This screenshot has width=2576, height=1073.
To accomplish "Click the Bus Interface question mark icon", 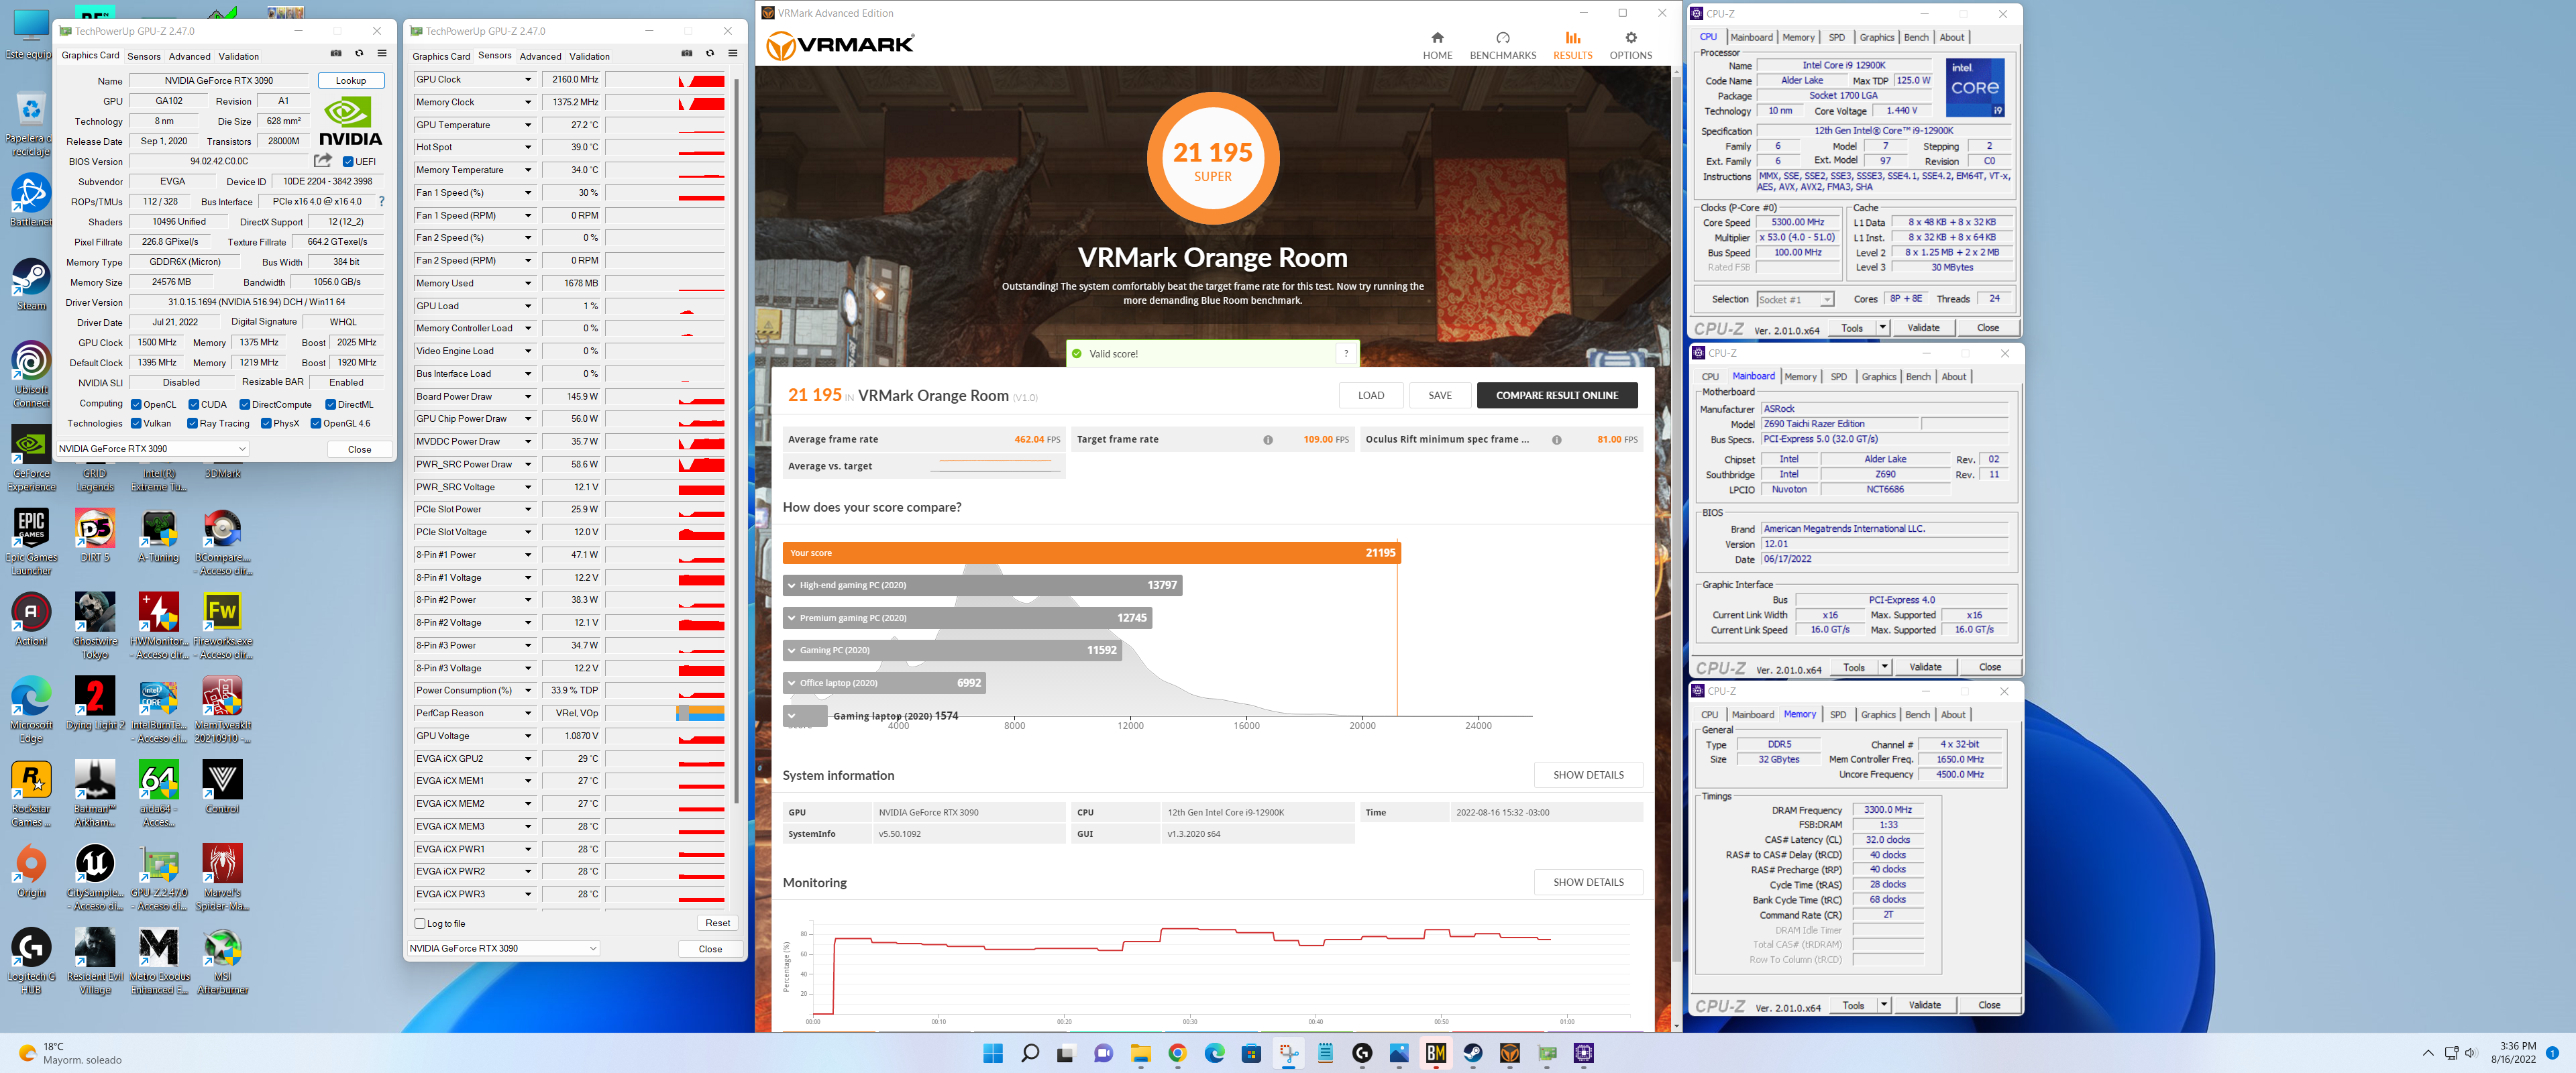I will click(381, 201).
